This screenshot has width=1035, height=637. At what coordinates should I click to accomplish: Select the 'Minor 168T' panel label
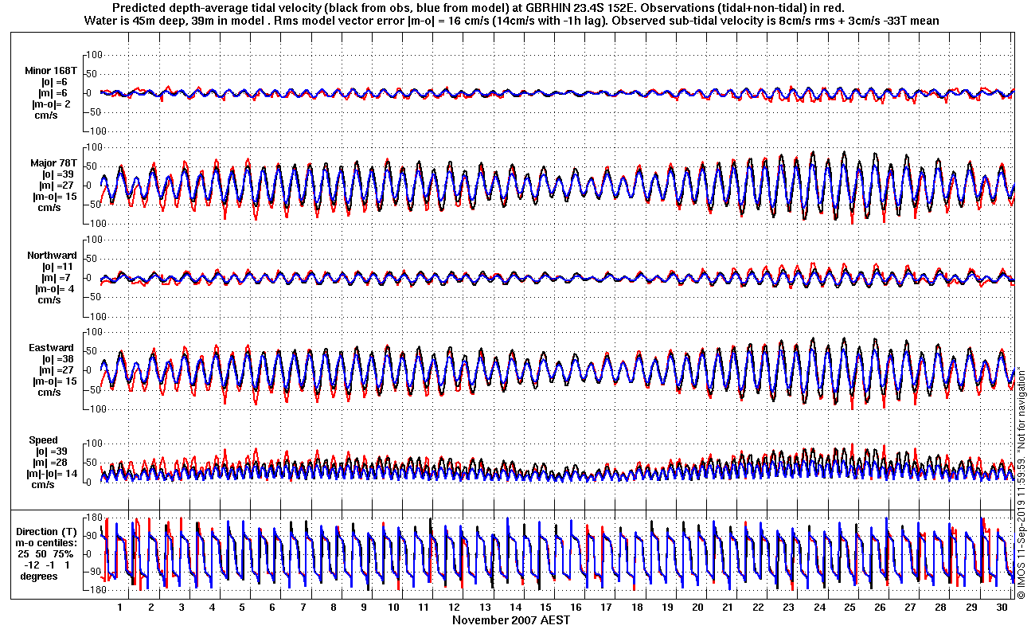(x=51, y=71)
